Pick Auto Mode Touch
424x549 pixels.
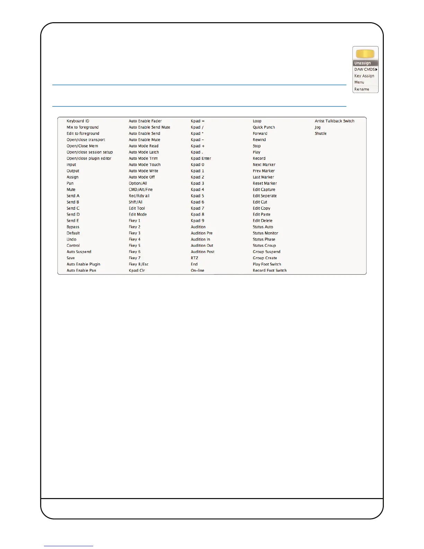click(x=144, y=165)
